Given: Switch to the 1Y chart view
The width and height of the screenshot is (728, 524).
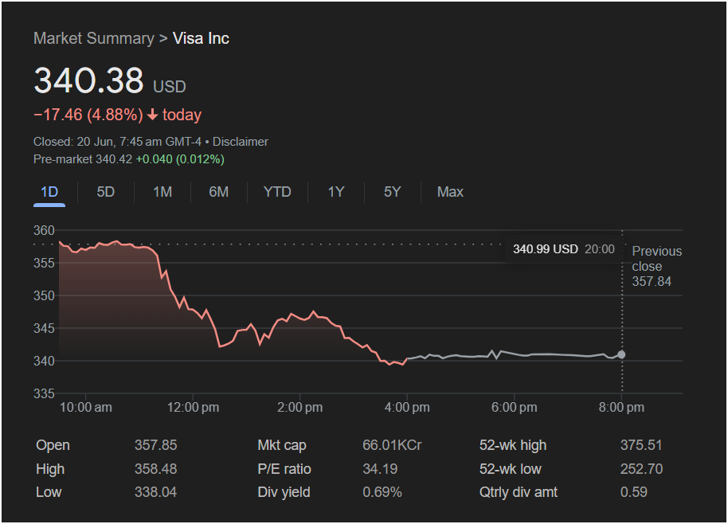Looking at the screenshot, I should [336, 192].
